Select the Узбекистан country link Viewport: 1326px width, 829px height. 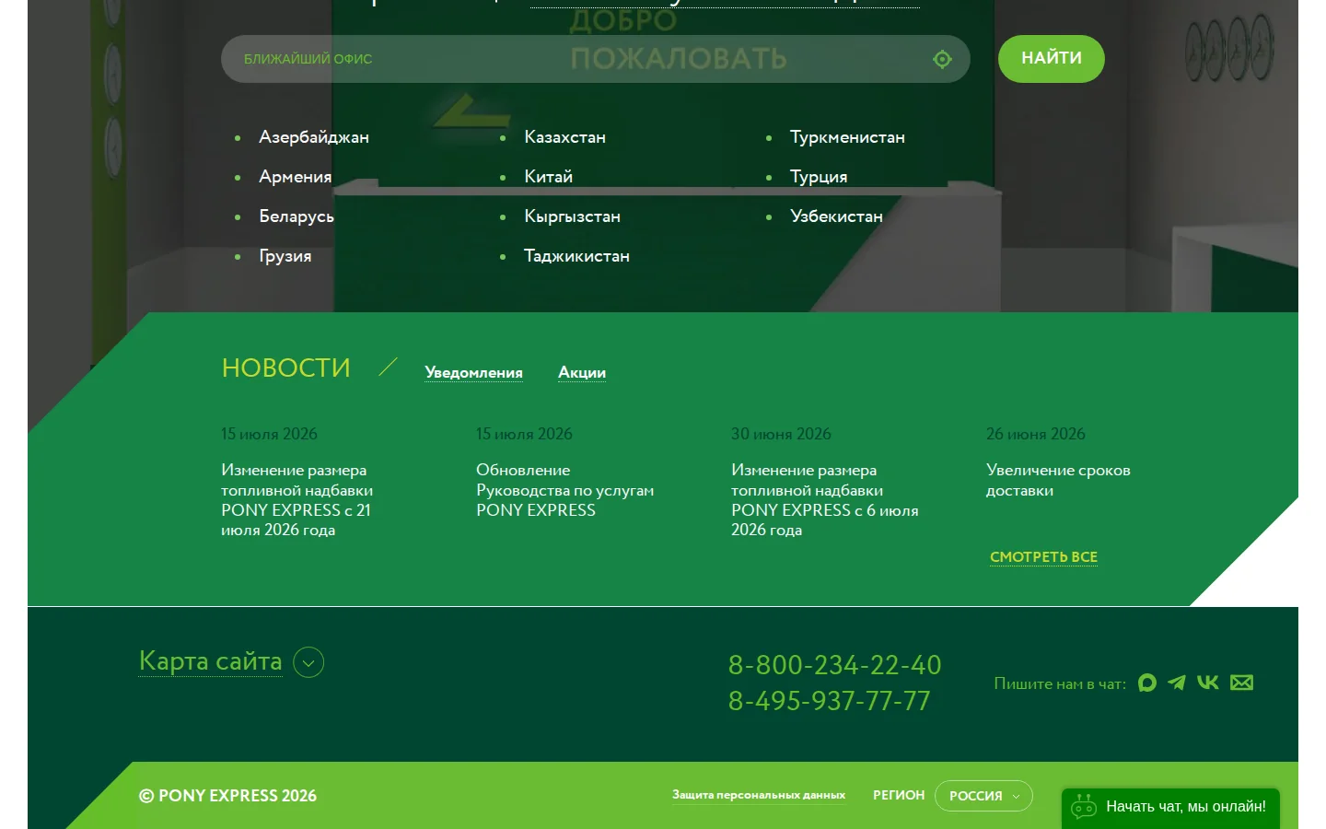point(836,216)
